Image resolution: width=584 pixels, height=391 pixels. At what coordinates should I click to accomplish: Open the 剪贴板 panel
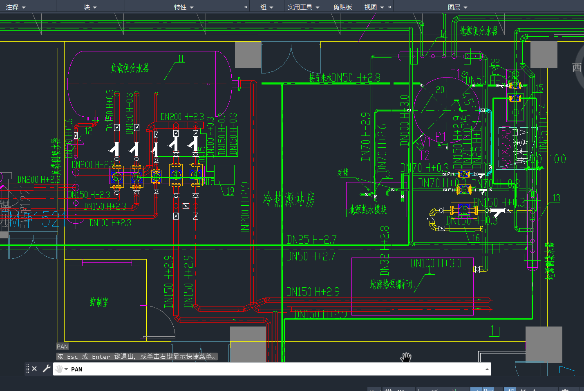[x=342, y=7]
